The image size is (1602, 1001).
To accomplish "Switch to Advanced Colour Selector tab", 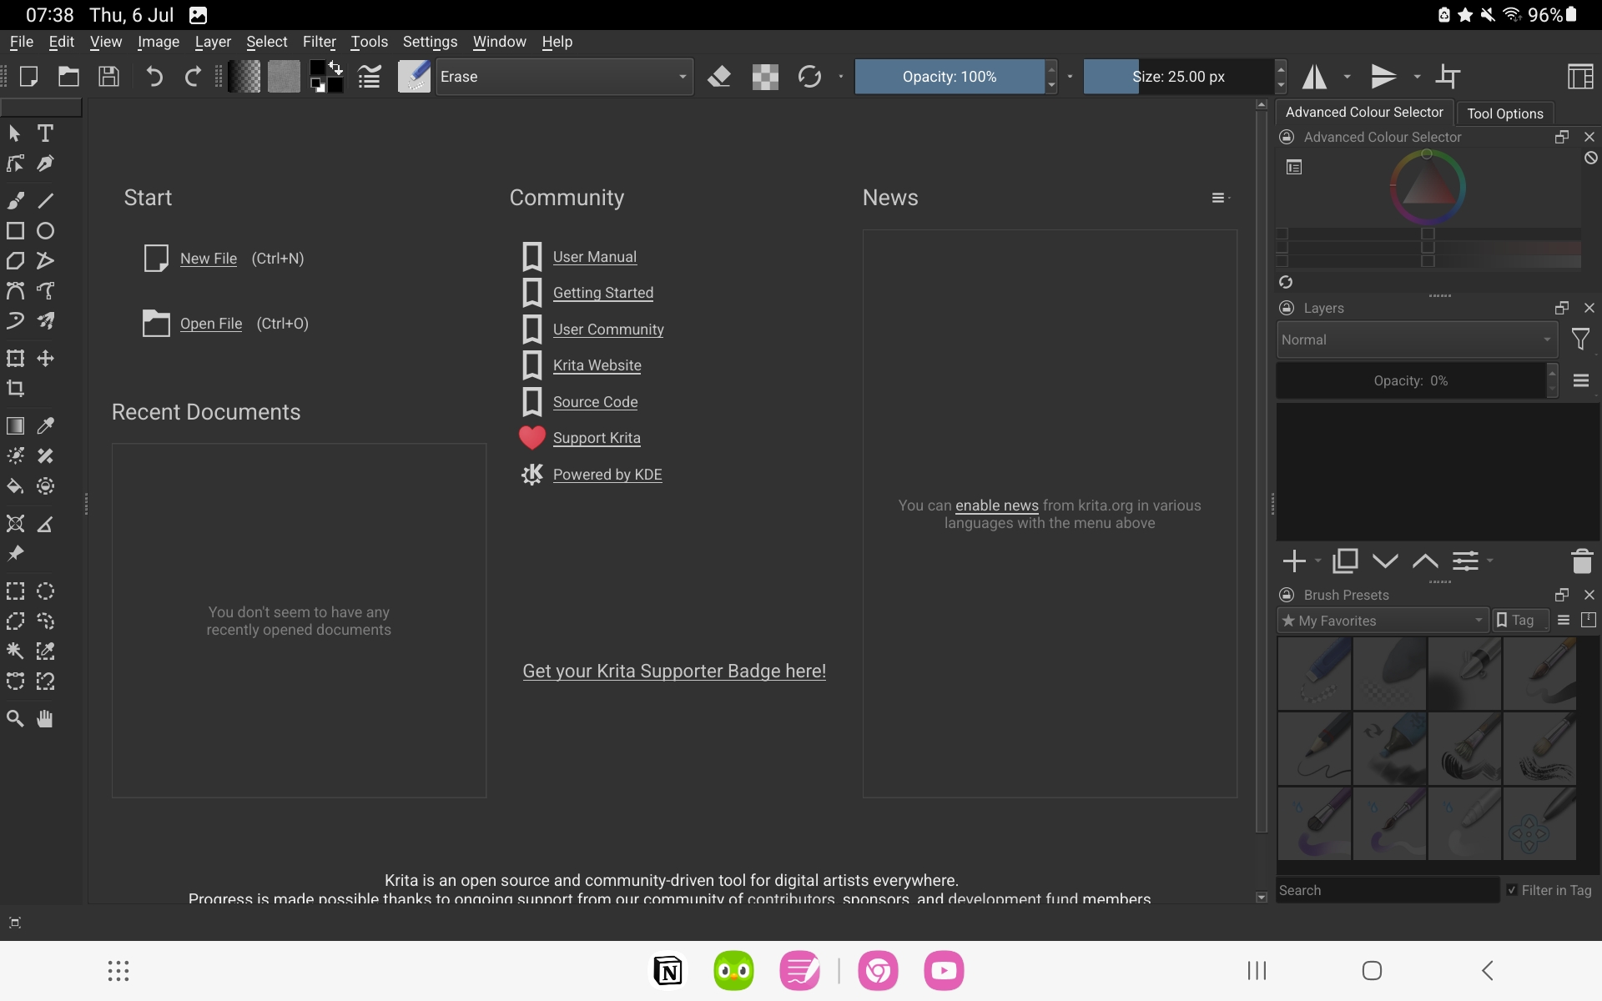I will [x=1364, y=112].
